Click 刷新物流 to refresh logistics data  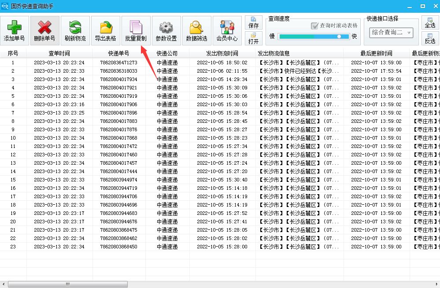click(75, 30)
